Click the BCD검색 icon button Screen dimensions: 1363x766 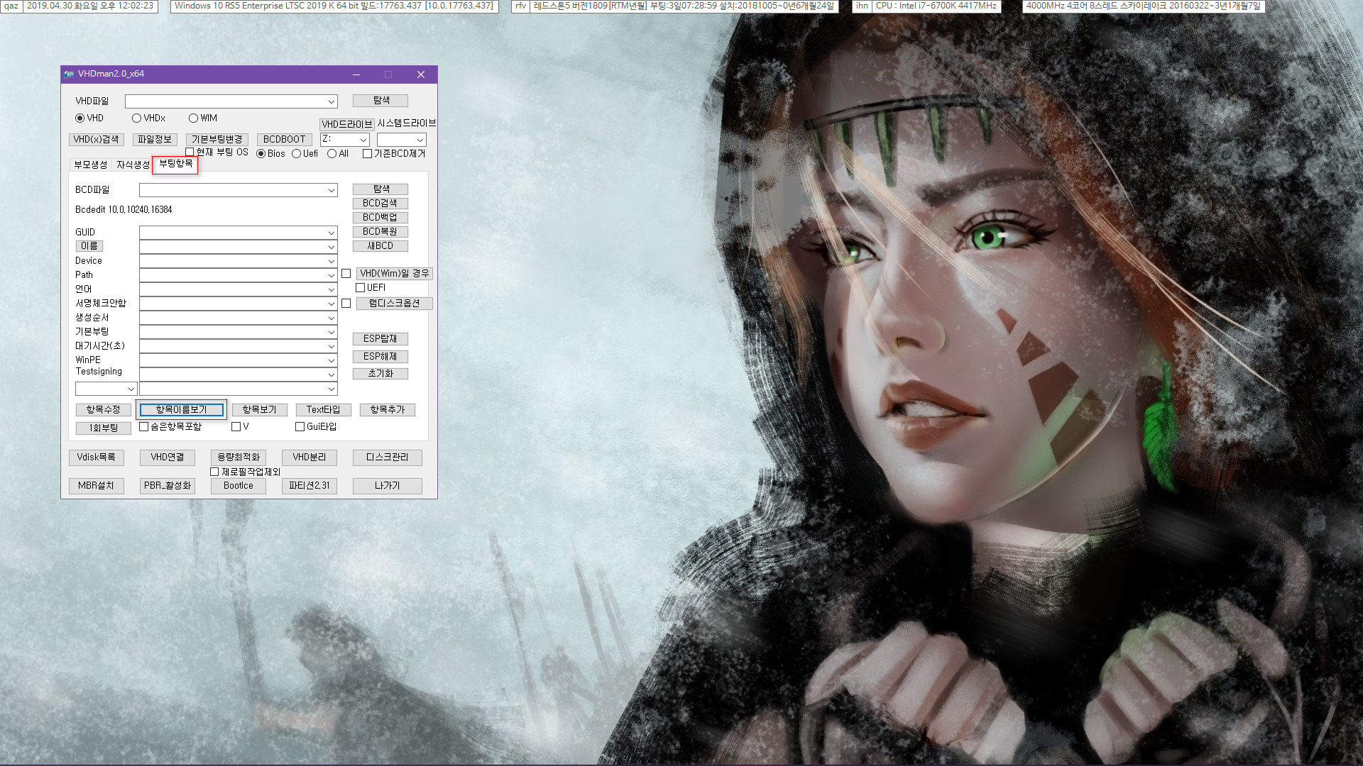(381, 203)
